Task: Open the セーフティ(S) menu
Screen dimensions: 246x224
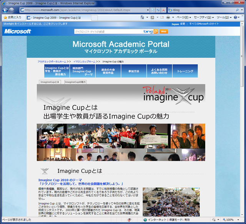Action: pos(204,17)
